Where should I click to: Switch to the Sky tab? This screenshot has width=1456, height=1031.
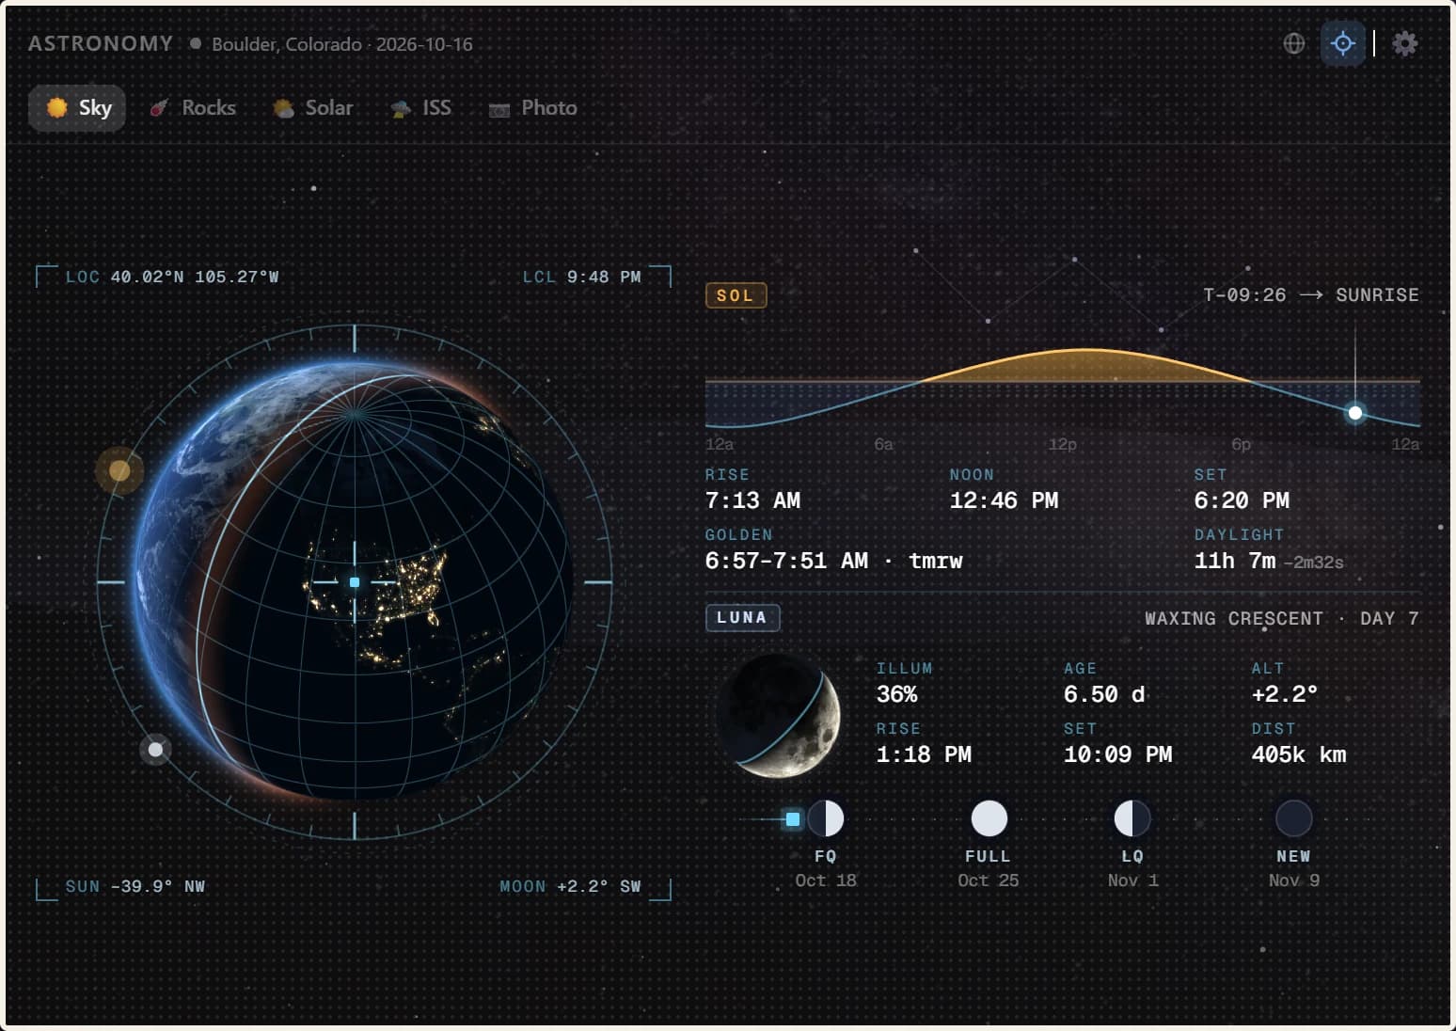(77, 108)
